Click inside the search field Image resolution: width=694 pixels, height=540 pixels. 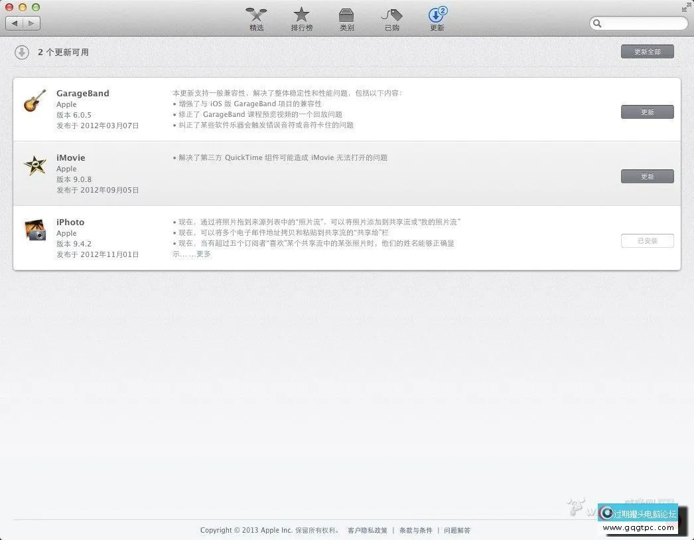(x=637, y=23)
